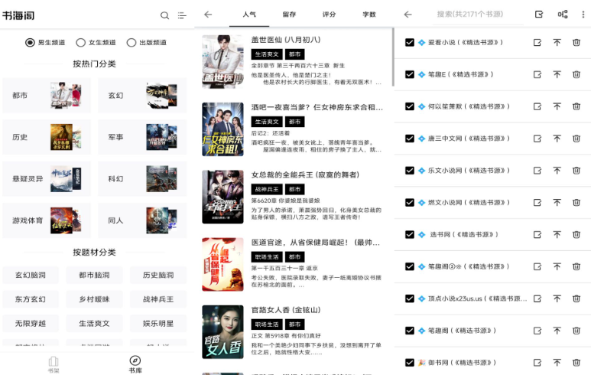Screen dimensions: 591x375
Task: Uncheck the 唐三中文网 source checkbox
Action: [410, 139]
